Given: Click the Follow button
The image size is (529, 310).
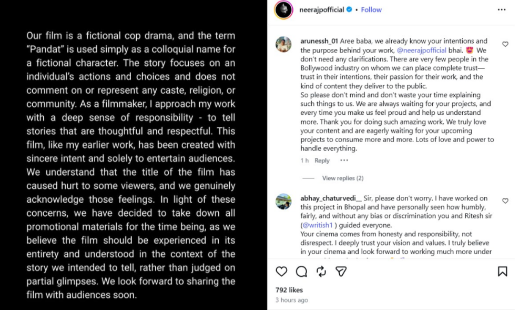Looking at the screenshot, I should tap(371, 9).
